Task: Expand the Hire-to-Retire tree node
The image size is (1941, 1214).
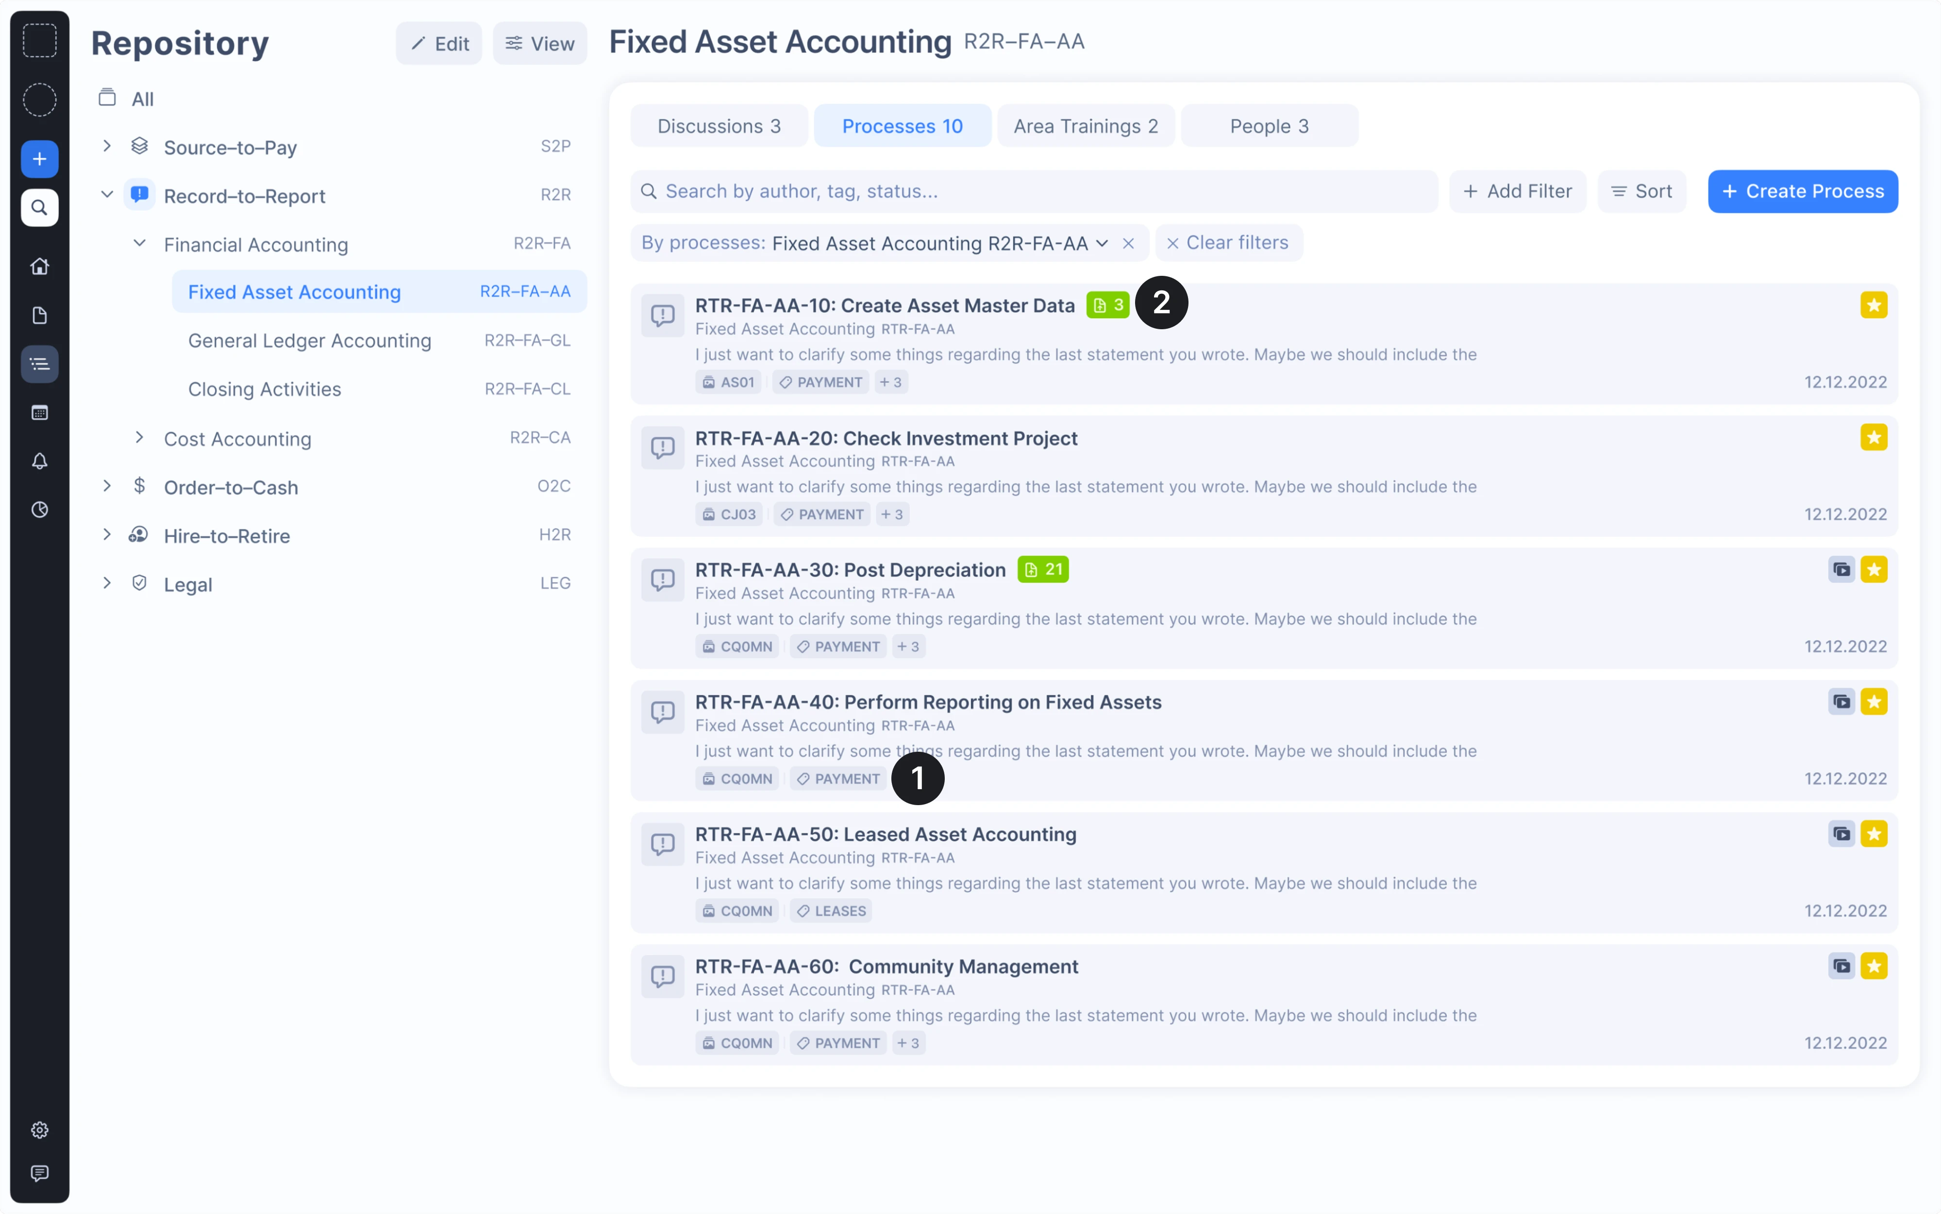Action: tap(107, 535)
